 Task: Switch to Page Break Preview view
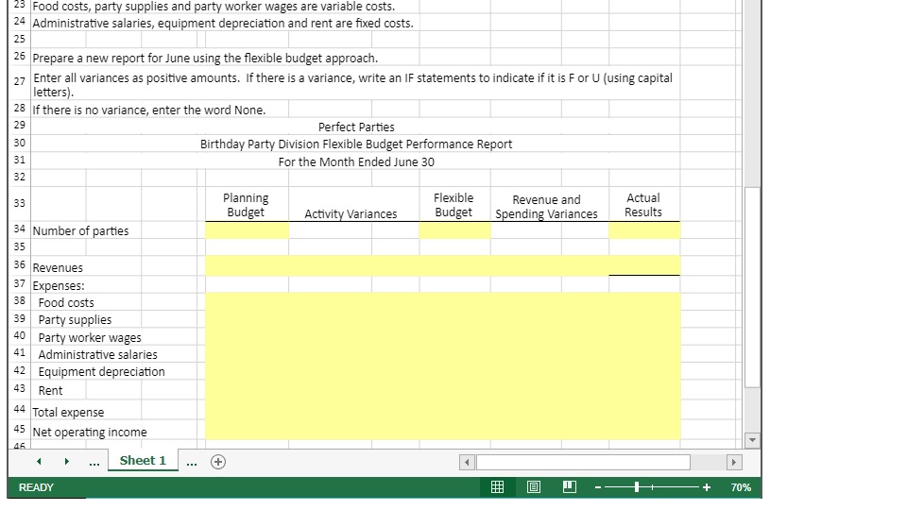[x=569, y=487]
